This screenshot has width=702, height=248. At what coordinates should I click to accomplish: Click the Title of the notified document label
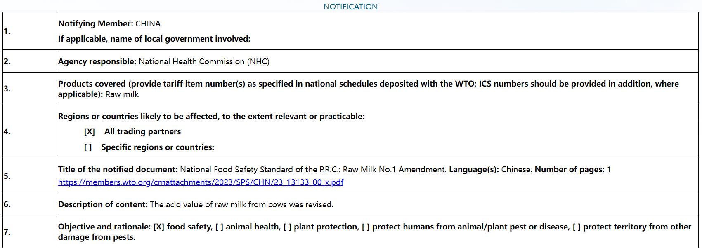click(118, 169)
